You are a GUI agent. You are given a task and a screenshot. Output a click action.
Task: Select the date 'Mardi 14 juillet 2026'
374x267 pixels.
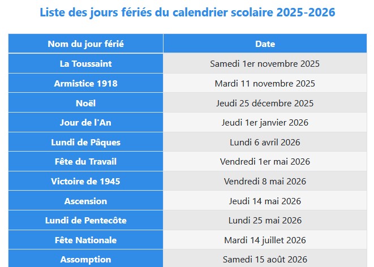[x=265, y=240]
